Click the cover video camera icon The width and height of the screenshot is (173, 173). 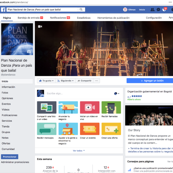point(40,27)
